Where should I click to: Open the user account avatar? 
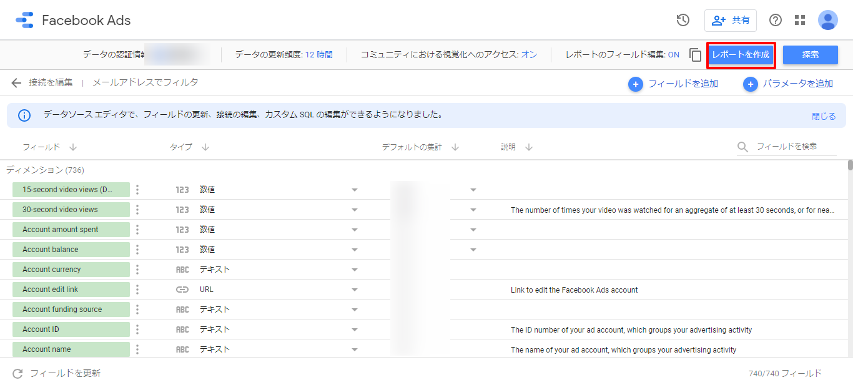point(828,20)
